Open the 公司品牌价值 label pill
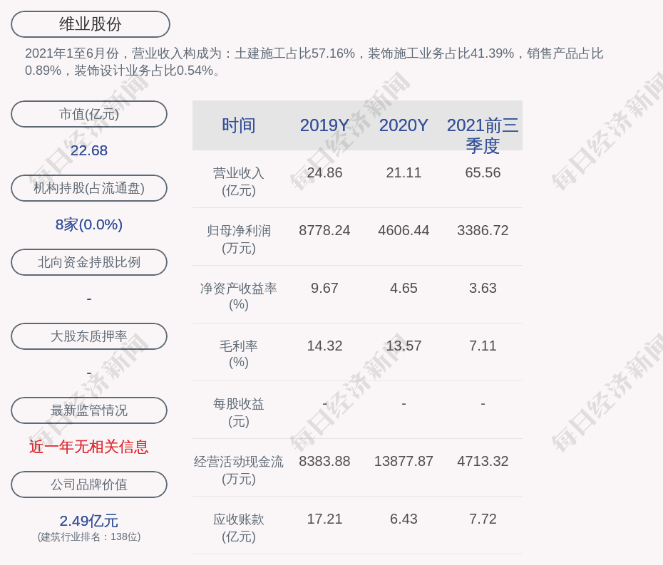Screen dimensions: 663x565 coord(89,484)
